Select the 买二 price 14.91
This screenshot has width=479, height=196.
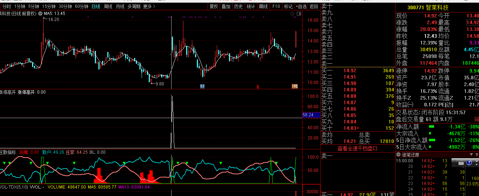350,77
